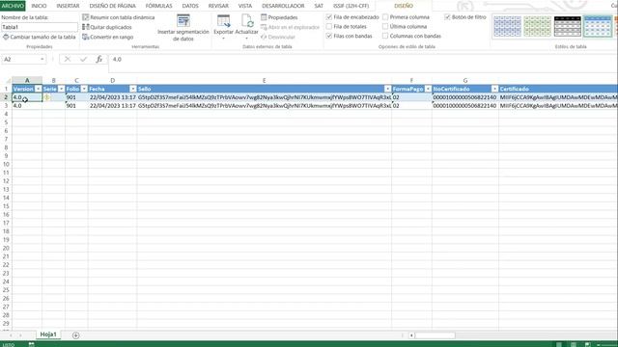Click the cell 901 in row 2

click(76, 97)
